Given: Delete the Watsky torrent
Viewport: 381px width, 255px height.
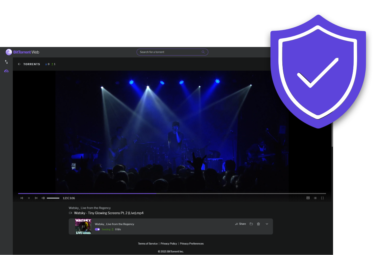Looking at the screenshot, I should [258, 224].
